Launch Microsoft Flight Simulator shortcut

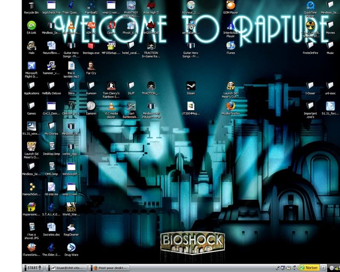(31, 65)
